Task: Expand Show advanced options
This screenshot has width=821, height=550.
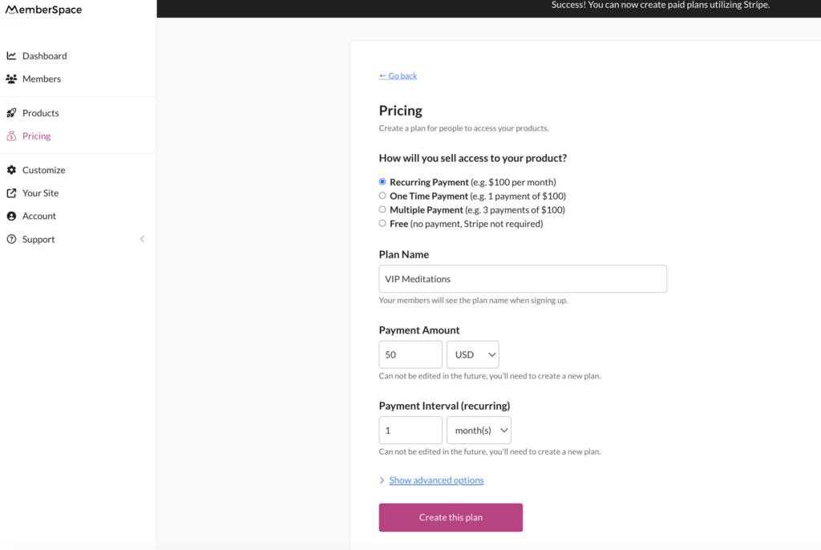Action: 436,480
